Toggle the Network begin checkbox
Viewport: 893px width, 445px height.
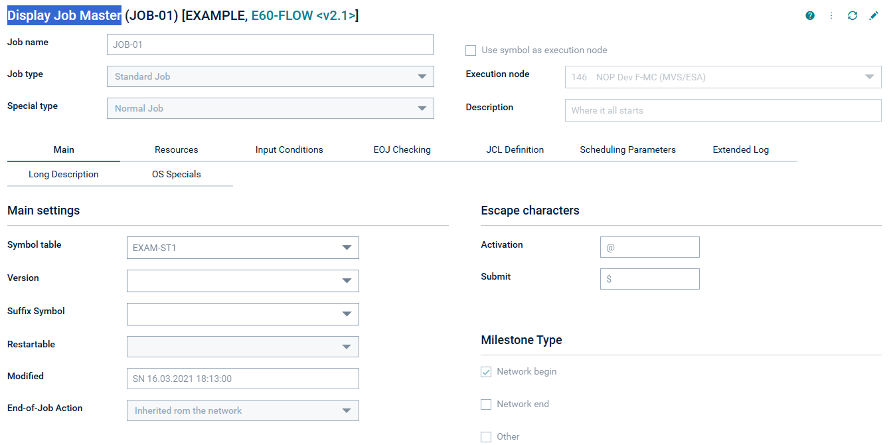[x=486, y=371]
